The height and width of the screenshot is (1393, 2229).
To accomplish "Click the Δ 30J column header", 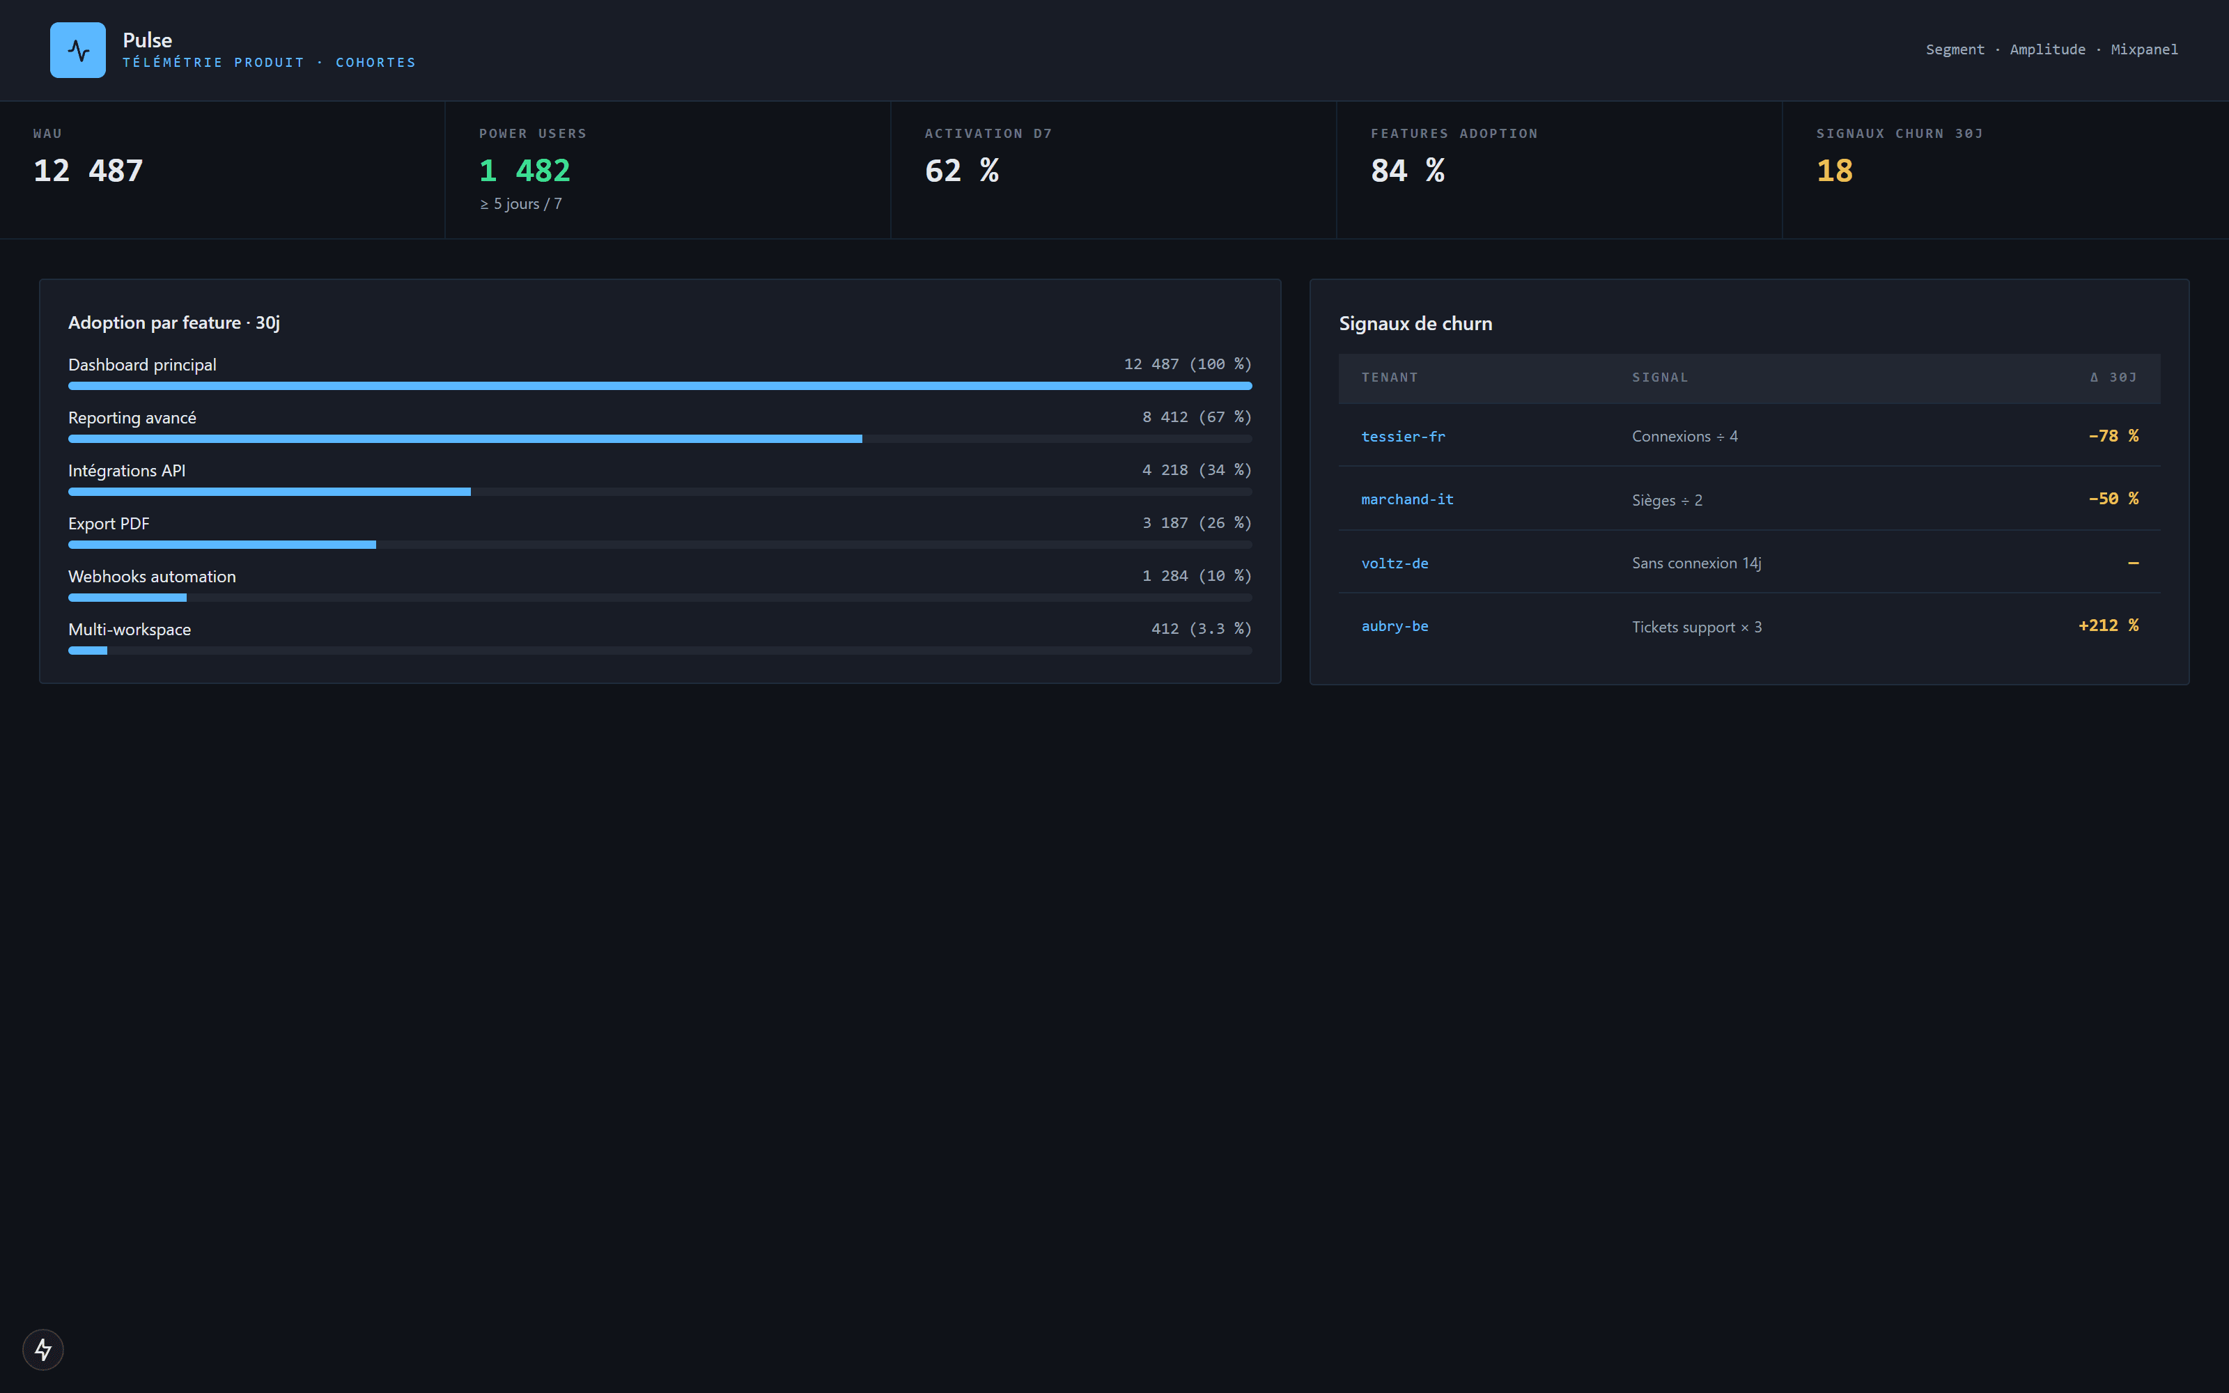I will [2113, 378].
